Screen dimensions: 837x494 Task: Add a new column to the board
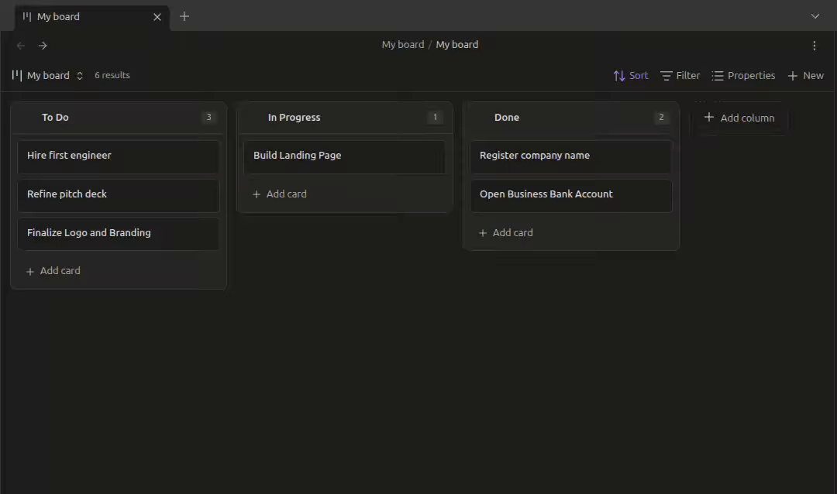pyautogui.click(x=739, y=118)
